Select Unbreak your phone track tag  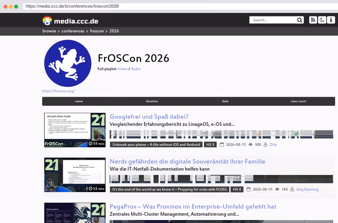156,144
